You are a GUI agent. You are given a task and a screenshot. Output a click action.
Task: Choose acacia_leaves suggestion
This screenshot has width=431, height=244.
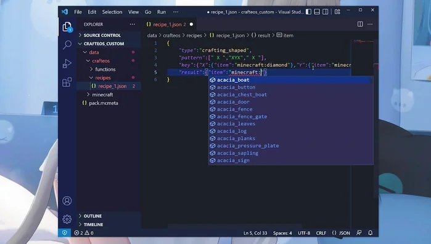(291, 124)
